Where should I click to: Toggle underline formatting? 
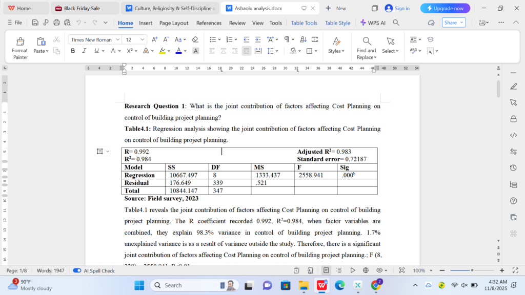pyautogui.click(x=96, y=51)
